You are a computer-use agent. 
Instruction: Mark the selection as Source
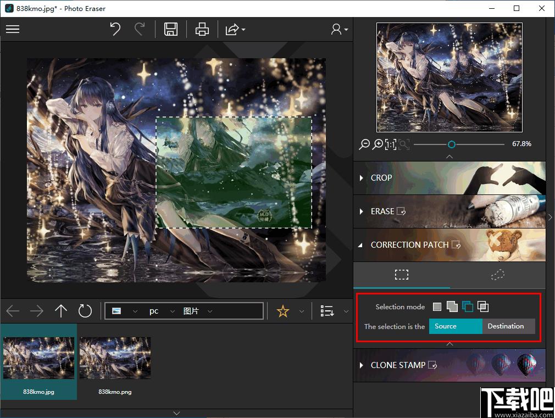[456, 326]
